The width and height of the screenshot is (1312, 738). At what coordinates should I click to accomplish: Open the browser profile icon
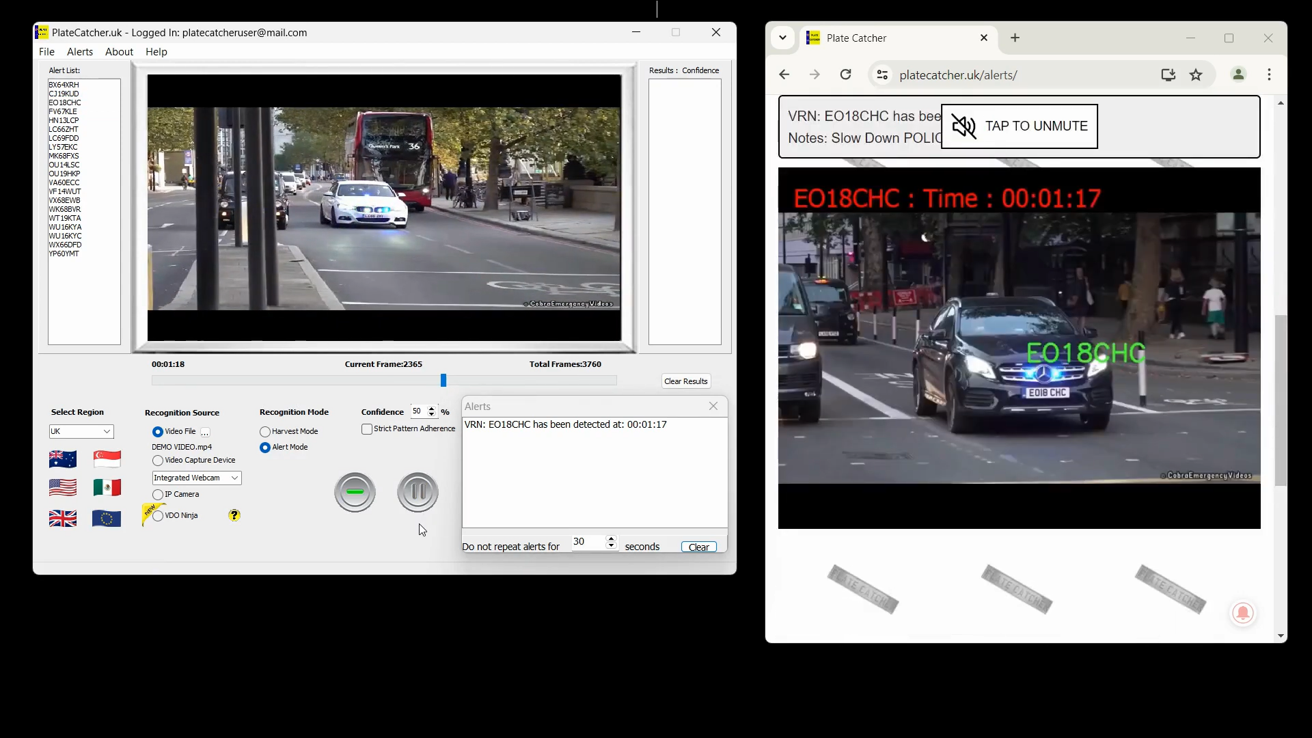coord(1238,74)
